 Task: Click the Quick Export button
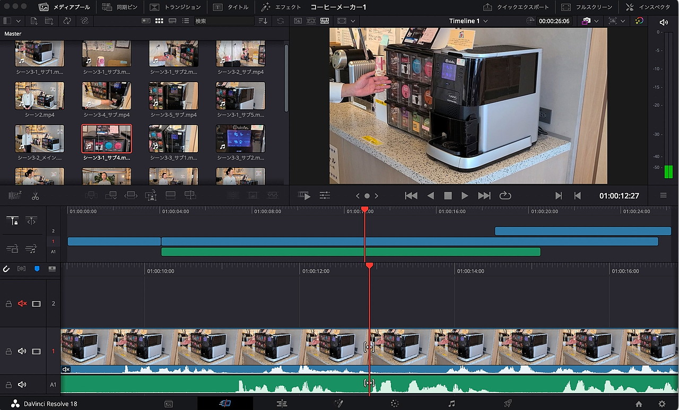tap(516, 7)
